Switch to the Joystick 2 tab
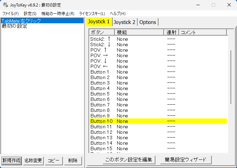 pos(125,22)
